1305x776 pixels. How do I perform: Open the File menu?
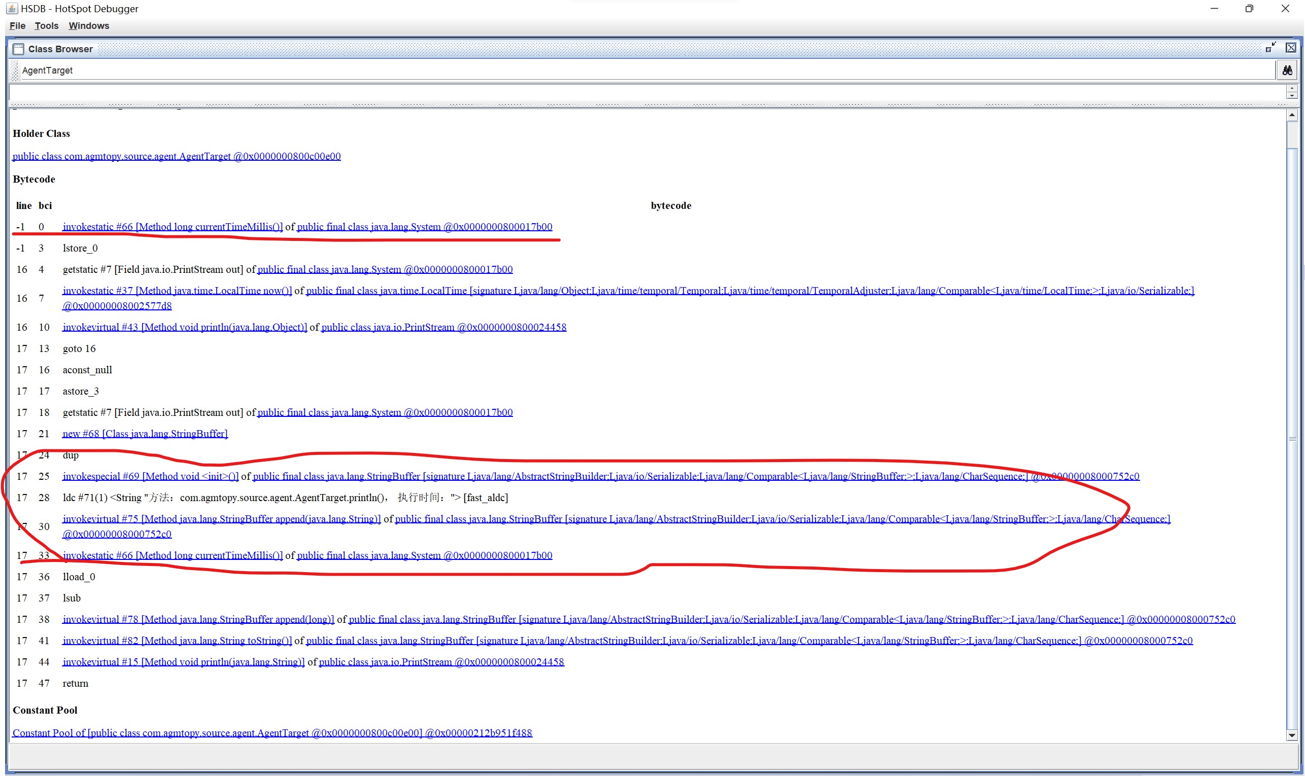tap(17, 26)
